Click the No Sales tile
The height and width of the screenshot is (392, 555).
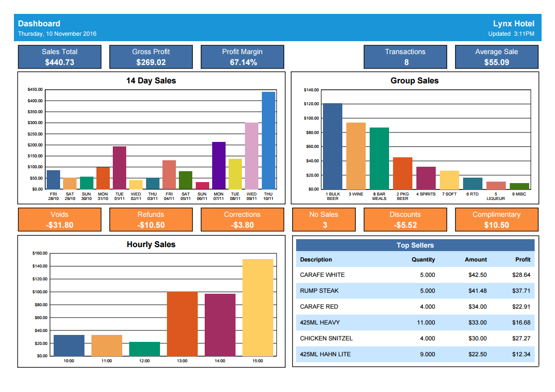pos(324,220)
